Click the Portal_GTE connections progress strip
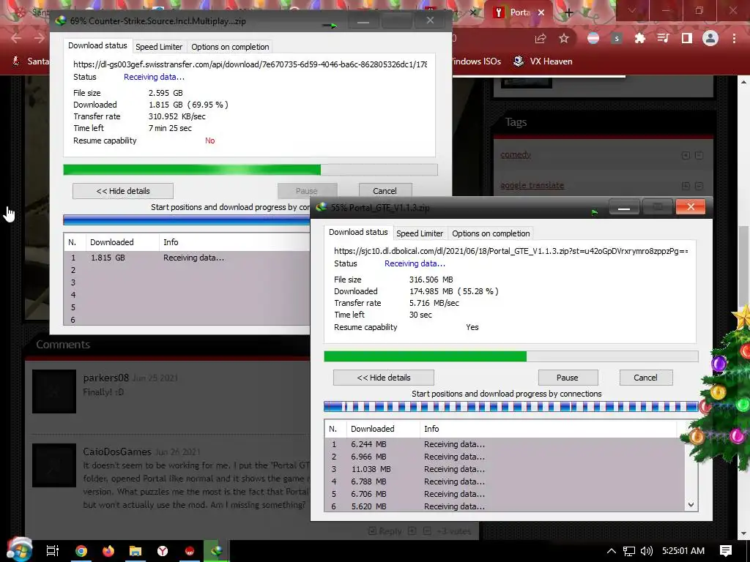 click(510, 407)
